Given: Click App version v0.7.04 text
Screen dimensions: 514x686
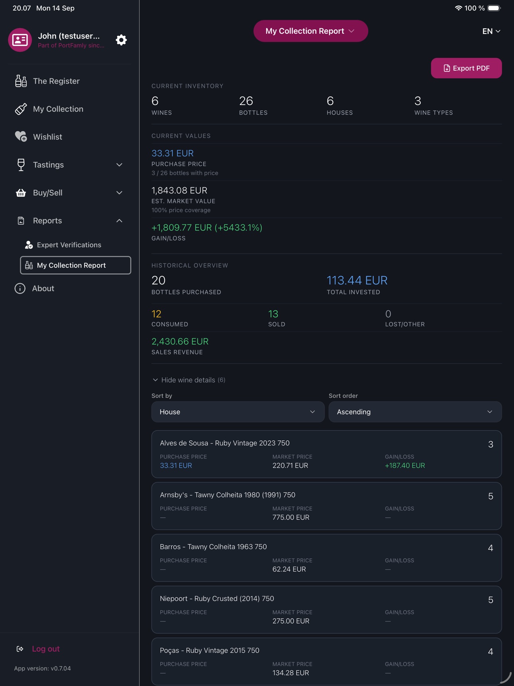Looking at the screenshot, I should [43, 668].
